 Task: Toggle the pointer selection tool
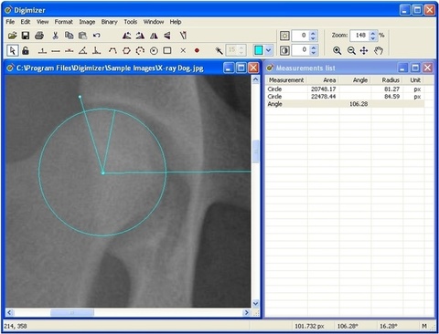(x=13, y=50)
